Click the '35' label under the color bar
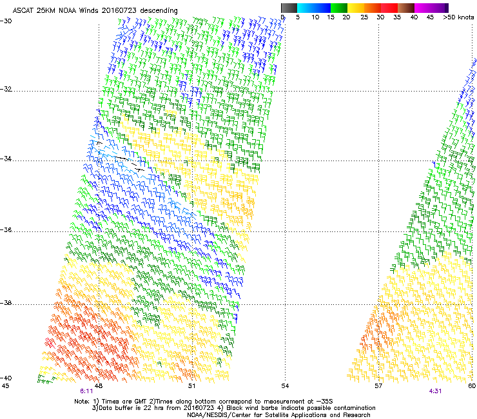This screenshot has height=419, width=477. (x=397, y=17)
